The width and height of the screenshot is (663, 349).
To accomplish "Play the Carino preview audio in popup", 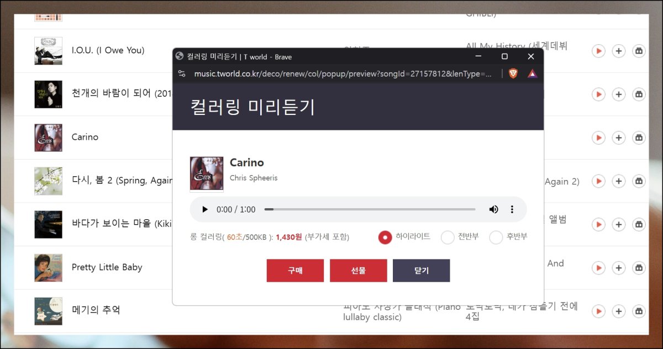I will click(x=205, y=209).
